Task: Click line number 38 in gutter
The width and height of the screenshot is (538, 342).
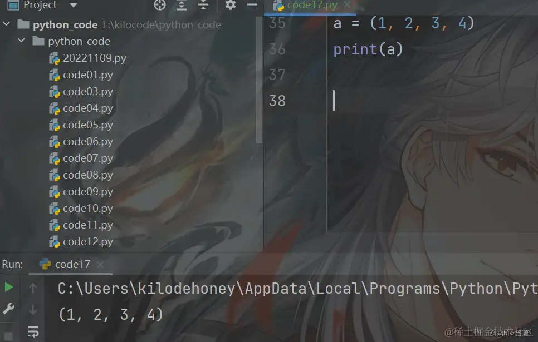Action: 277,101
